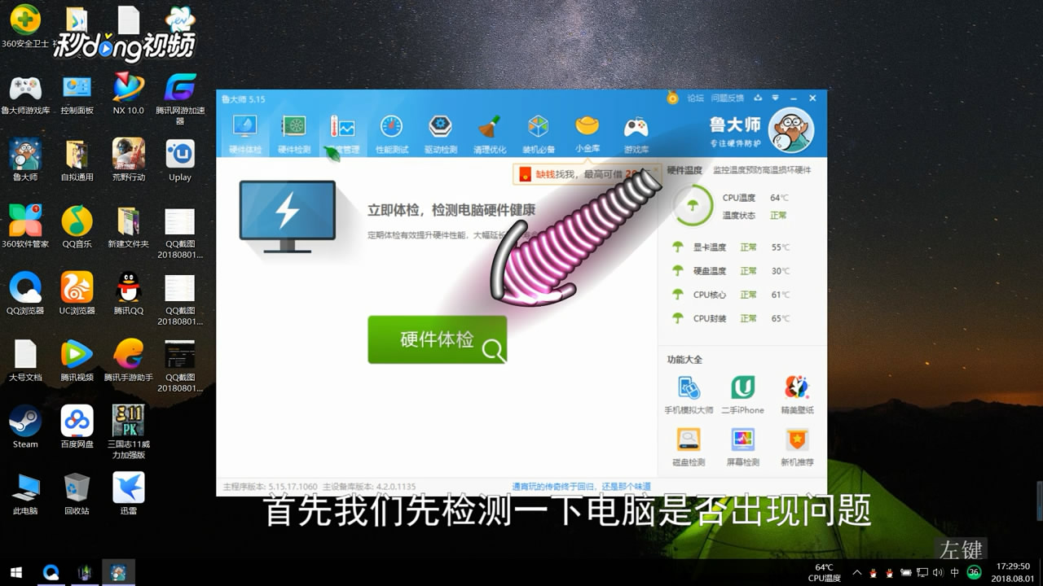Image resolution: width=1043 pixels, height=586 pixels.
Task: Open QQ浏览器 desktop icon
Action: 25,294
